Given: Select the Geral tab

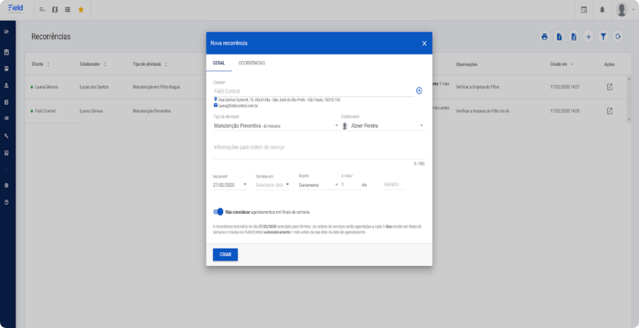Looking at the screenshot, I should [x=218, y=63].
